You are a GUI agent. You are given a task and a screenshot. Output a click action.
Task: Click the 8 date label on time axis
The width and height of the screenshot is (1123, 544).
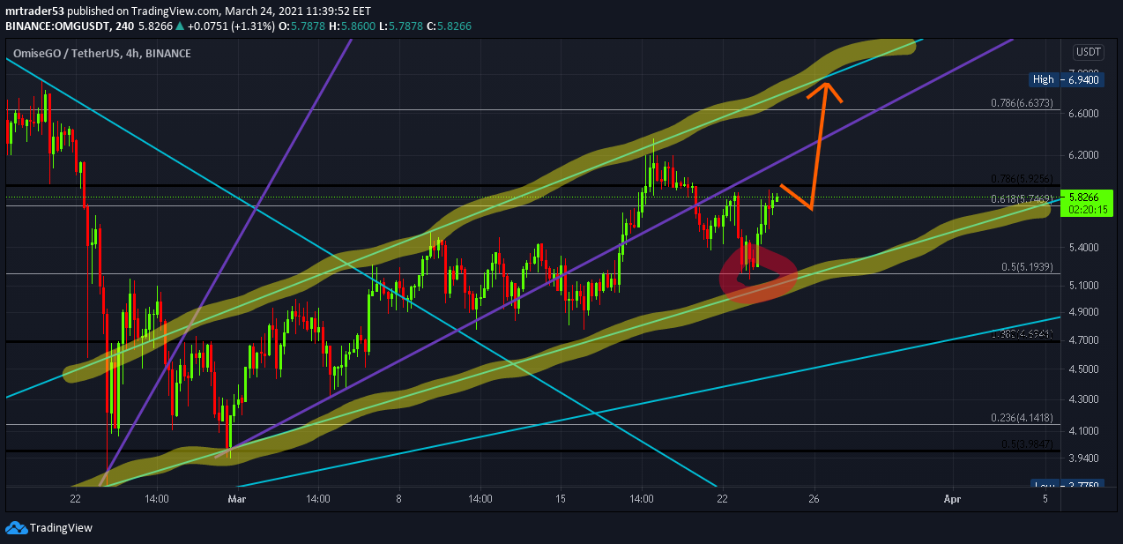coord(398,499)
